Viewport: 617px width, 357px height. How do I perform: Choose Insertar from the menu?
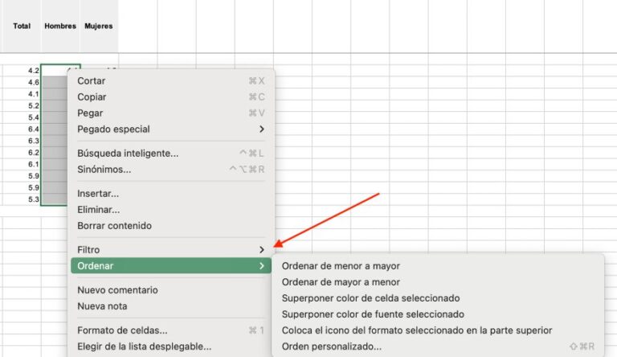[x=98, y=193]
